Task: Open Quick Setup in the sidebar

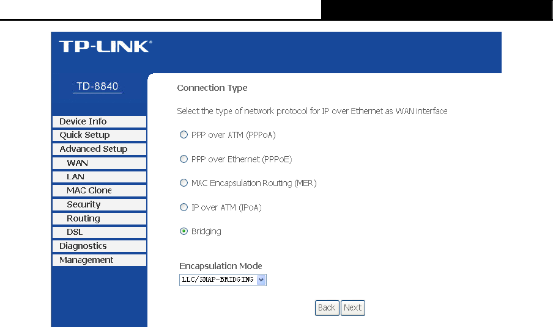Action: point(99,135)
